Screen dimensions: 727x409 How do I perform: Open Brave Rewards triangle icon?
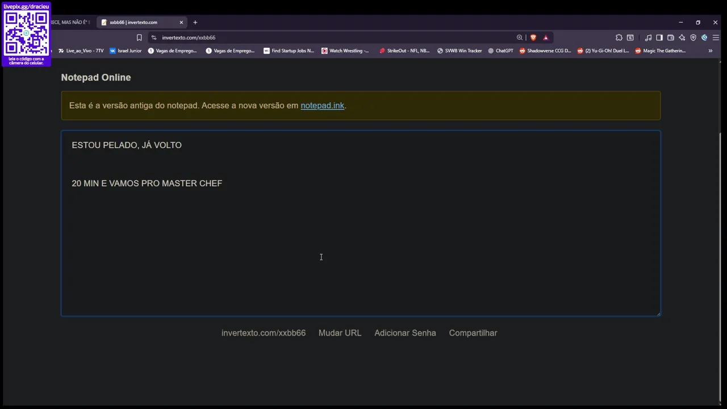pyautogui.click(x=546, y=37)
